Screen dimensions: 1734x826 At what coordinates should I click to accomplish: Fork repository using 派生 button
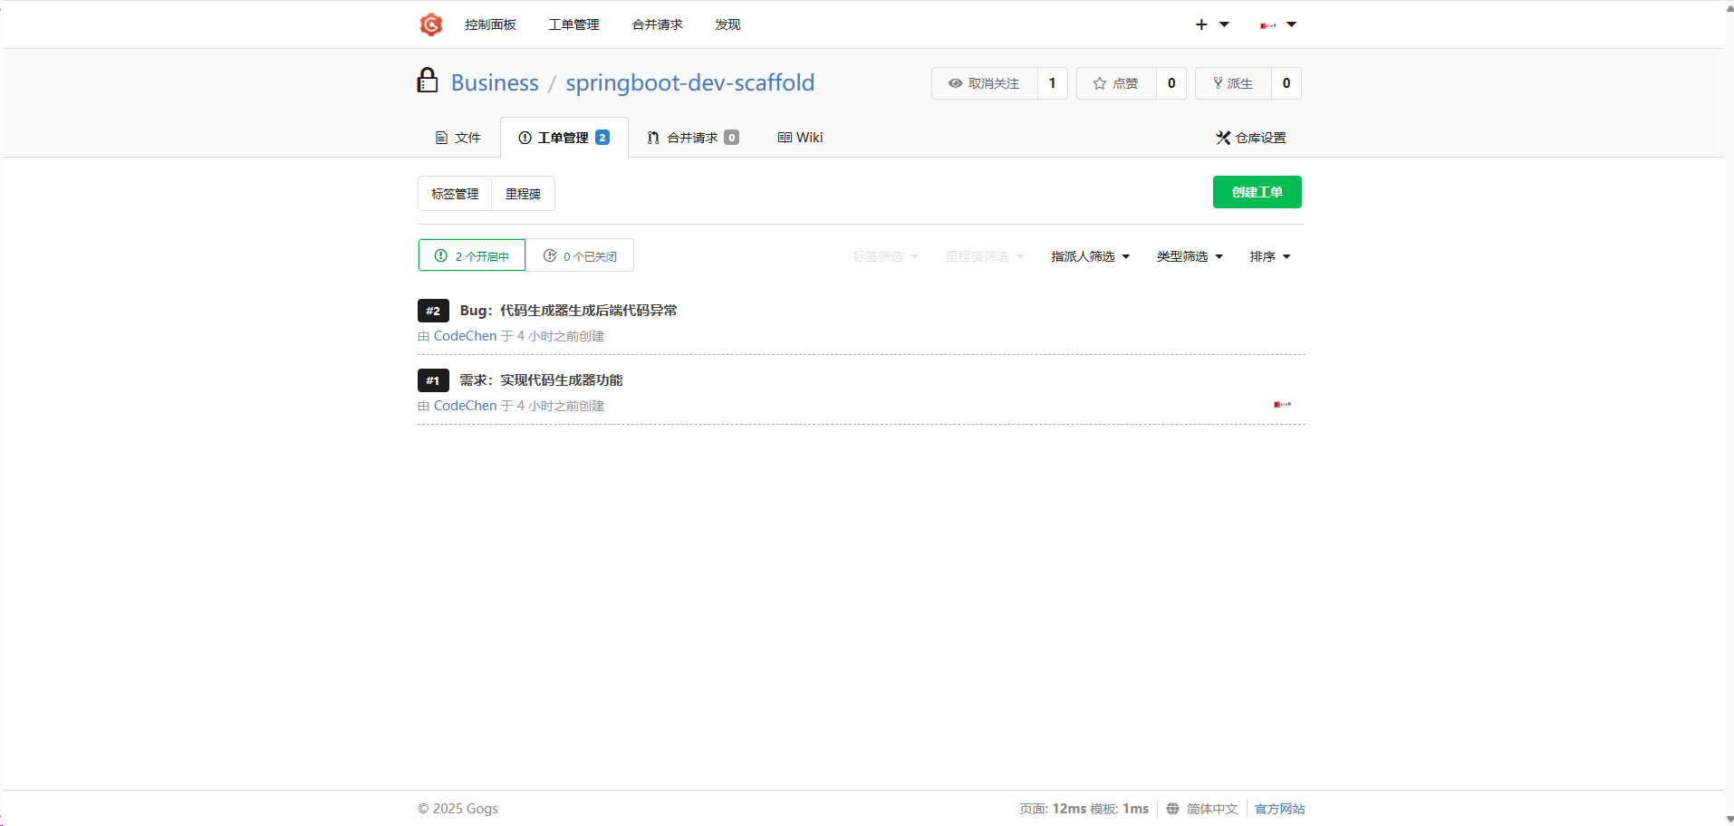pos(1233,83)
